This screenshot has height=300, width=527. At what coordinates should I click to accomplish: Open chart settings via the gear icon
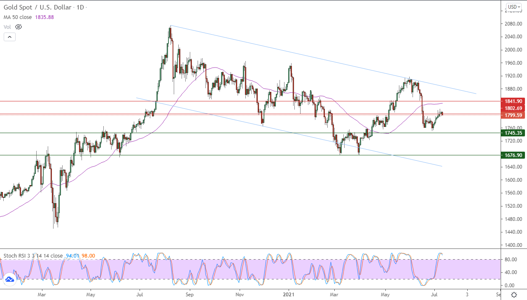[x=514, y=295]
